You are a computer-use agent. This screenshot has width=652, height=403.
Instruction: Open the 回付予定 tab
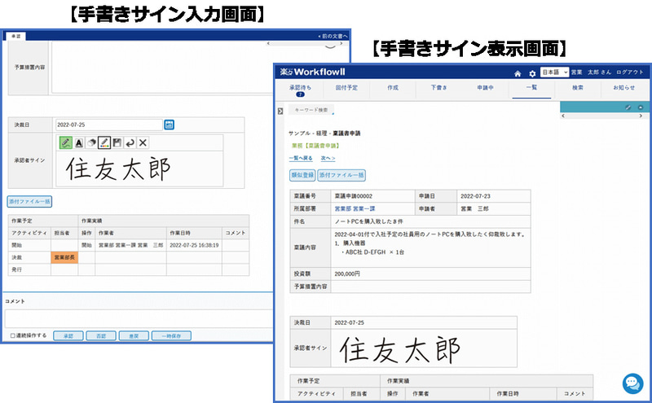[346, 88]
